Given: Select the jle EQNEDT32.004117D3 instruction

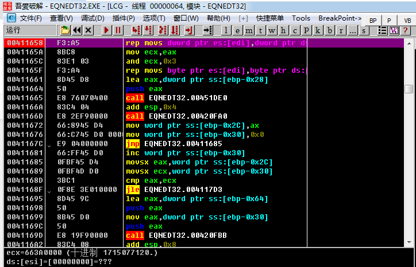Looking at the screenshot, I should [x=174, y=190].
